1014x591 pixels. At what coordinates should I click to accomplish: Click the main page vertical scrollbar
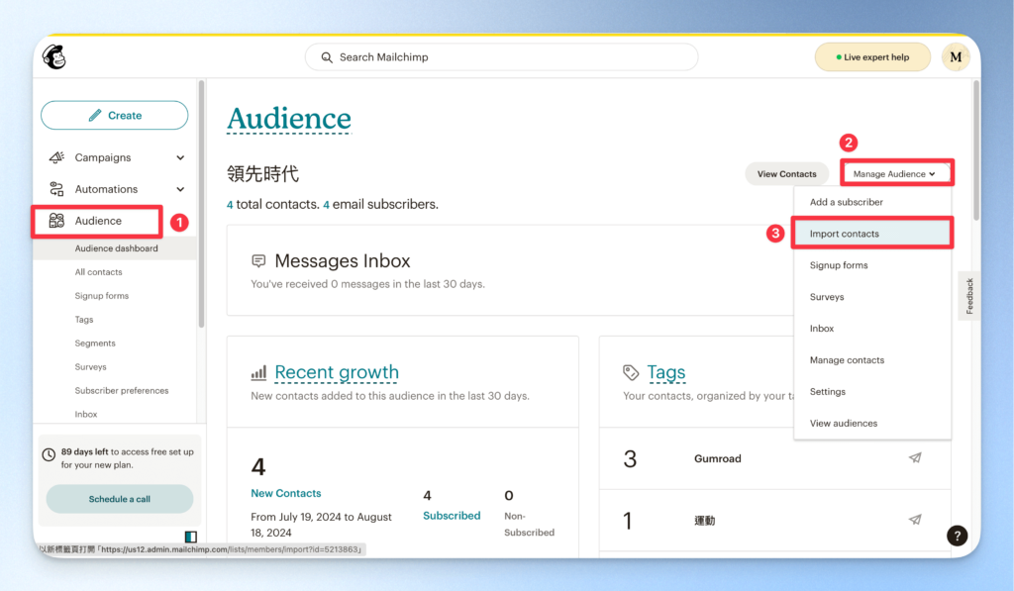[975, 150]
